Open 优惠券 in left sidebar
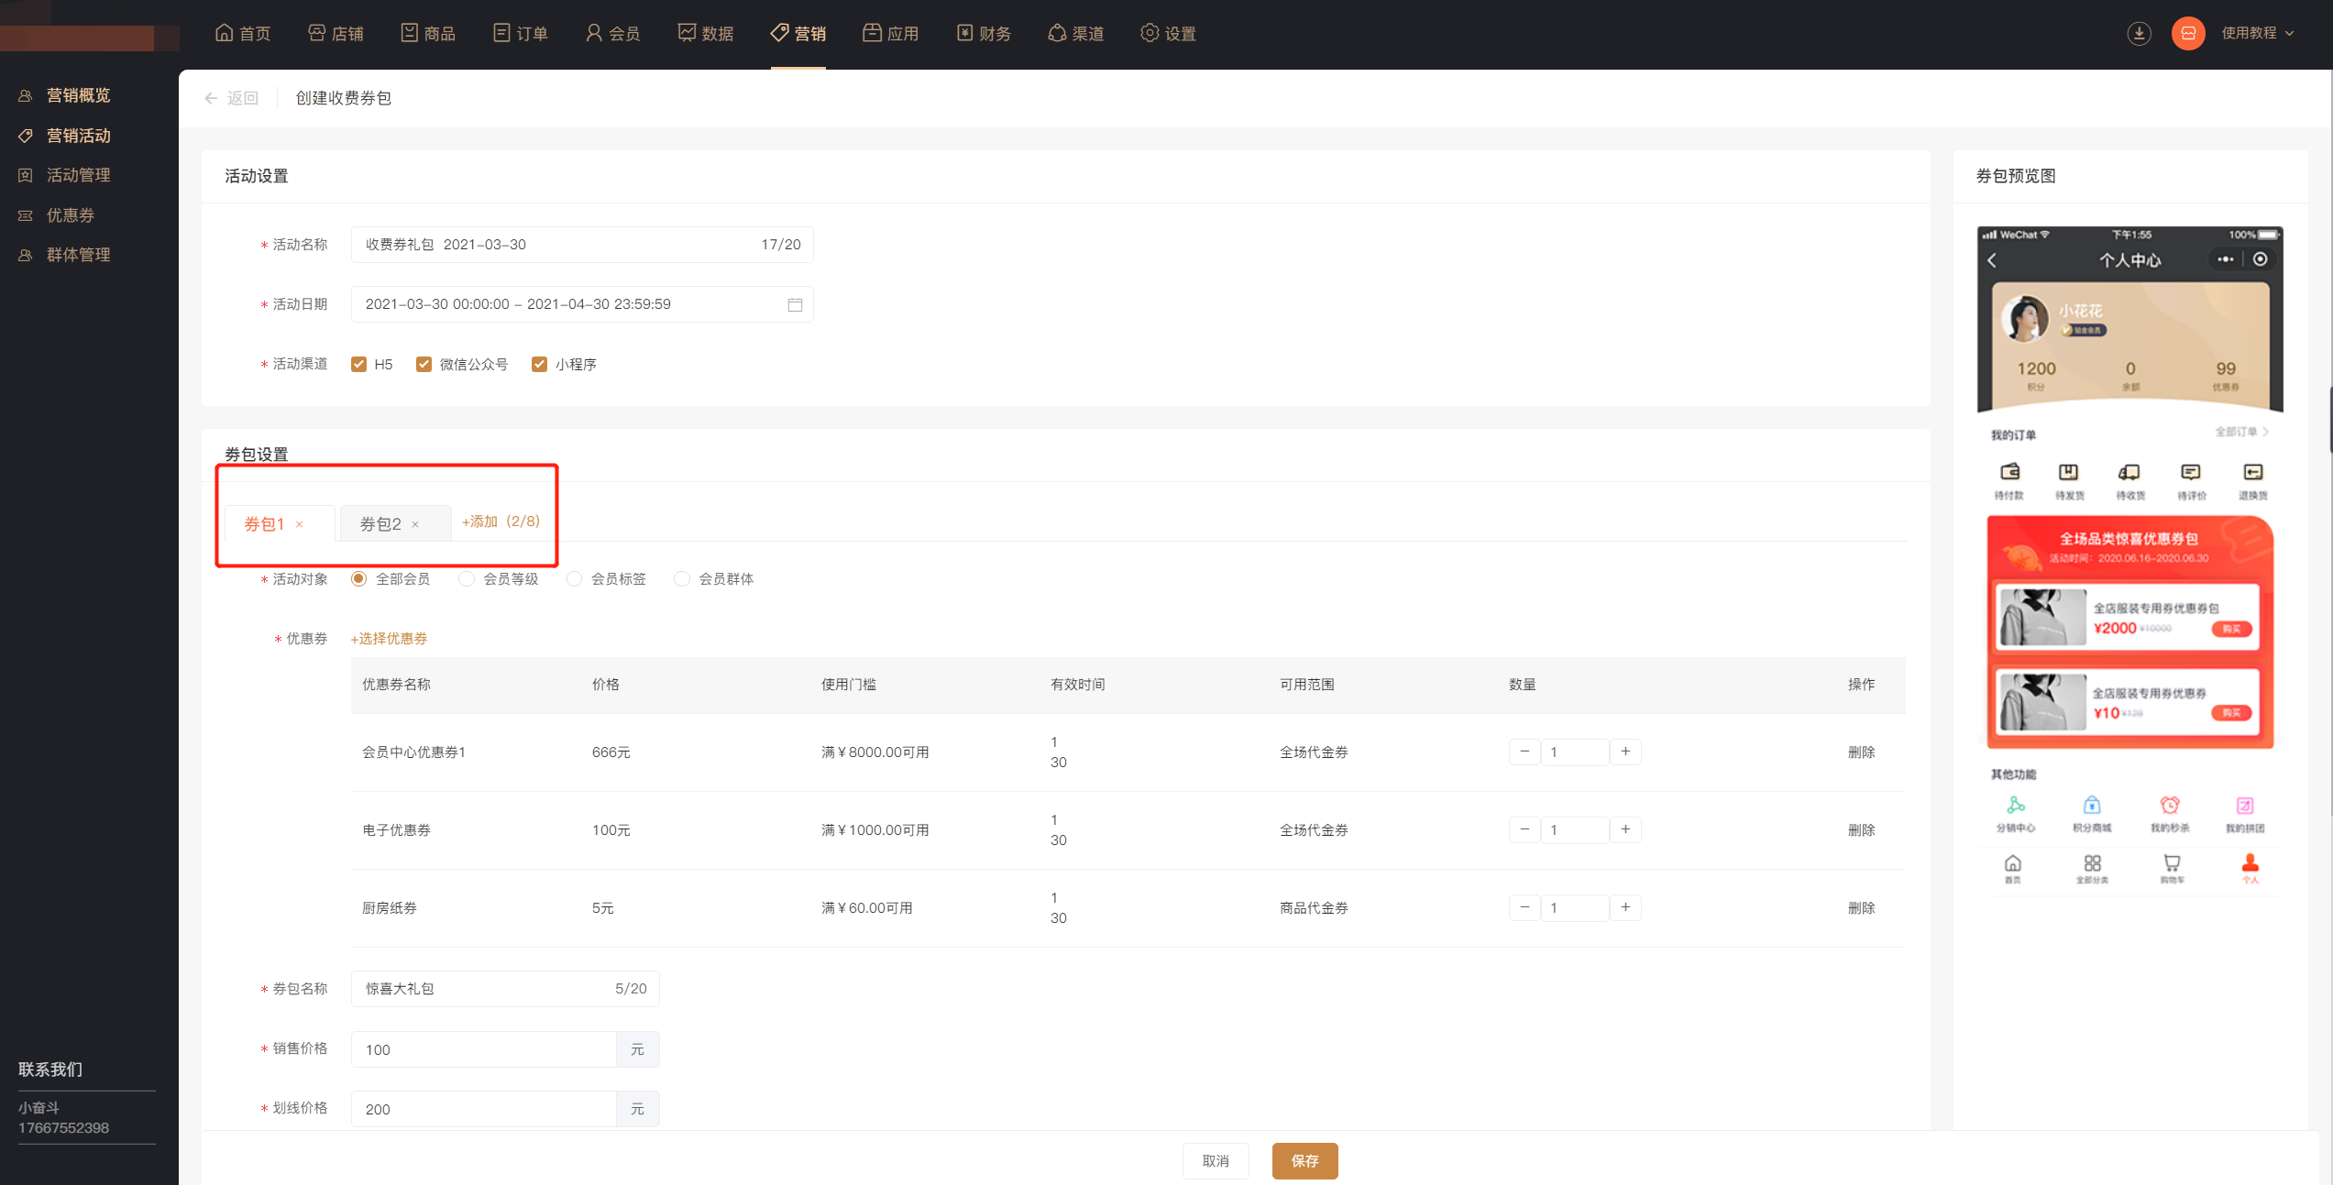The width and height of the screenshot is (2333, 1185). click(x=70, y=215)
